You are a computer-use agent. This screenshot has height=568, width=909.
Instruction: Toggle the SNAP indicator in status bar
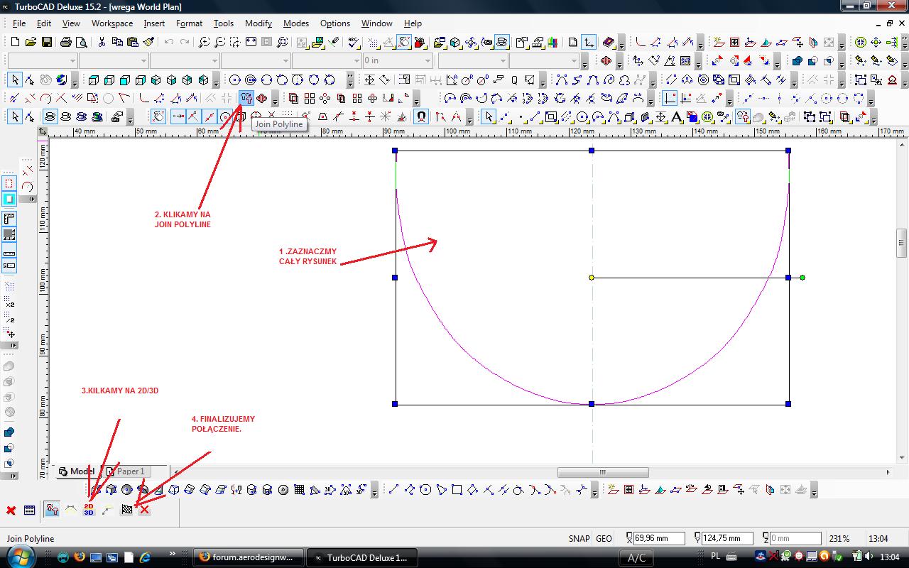click(579, 538)
